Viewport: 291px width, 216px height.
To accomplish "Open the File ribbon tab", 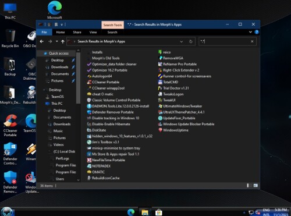I will coord(44,32).
